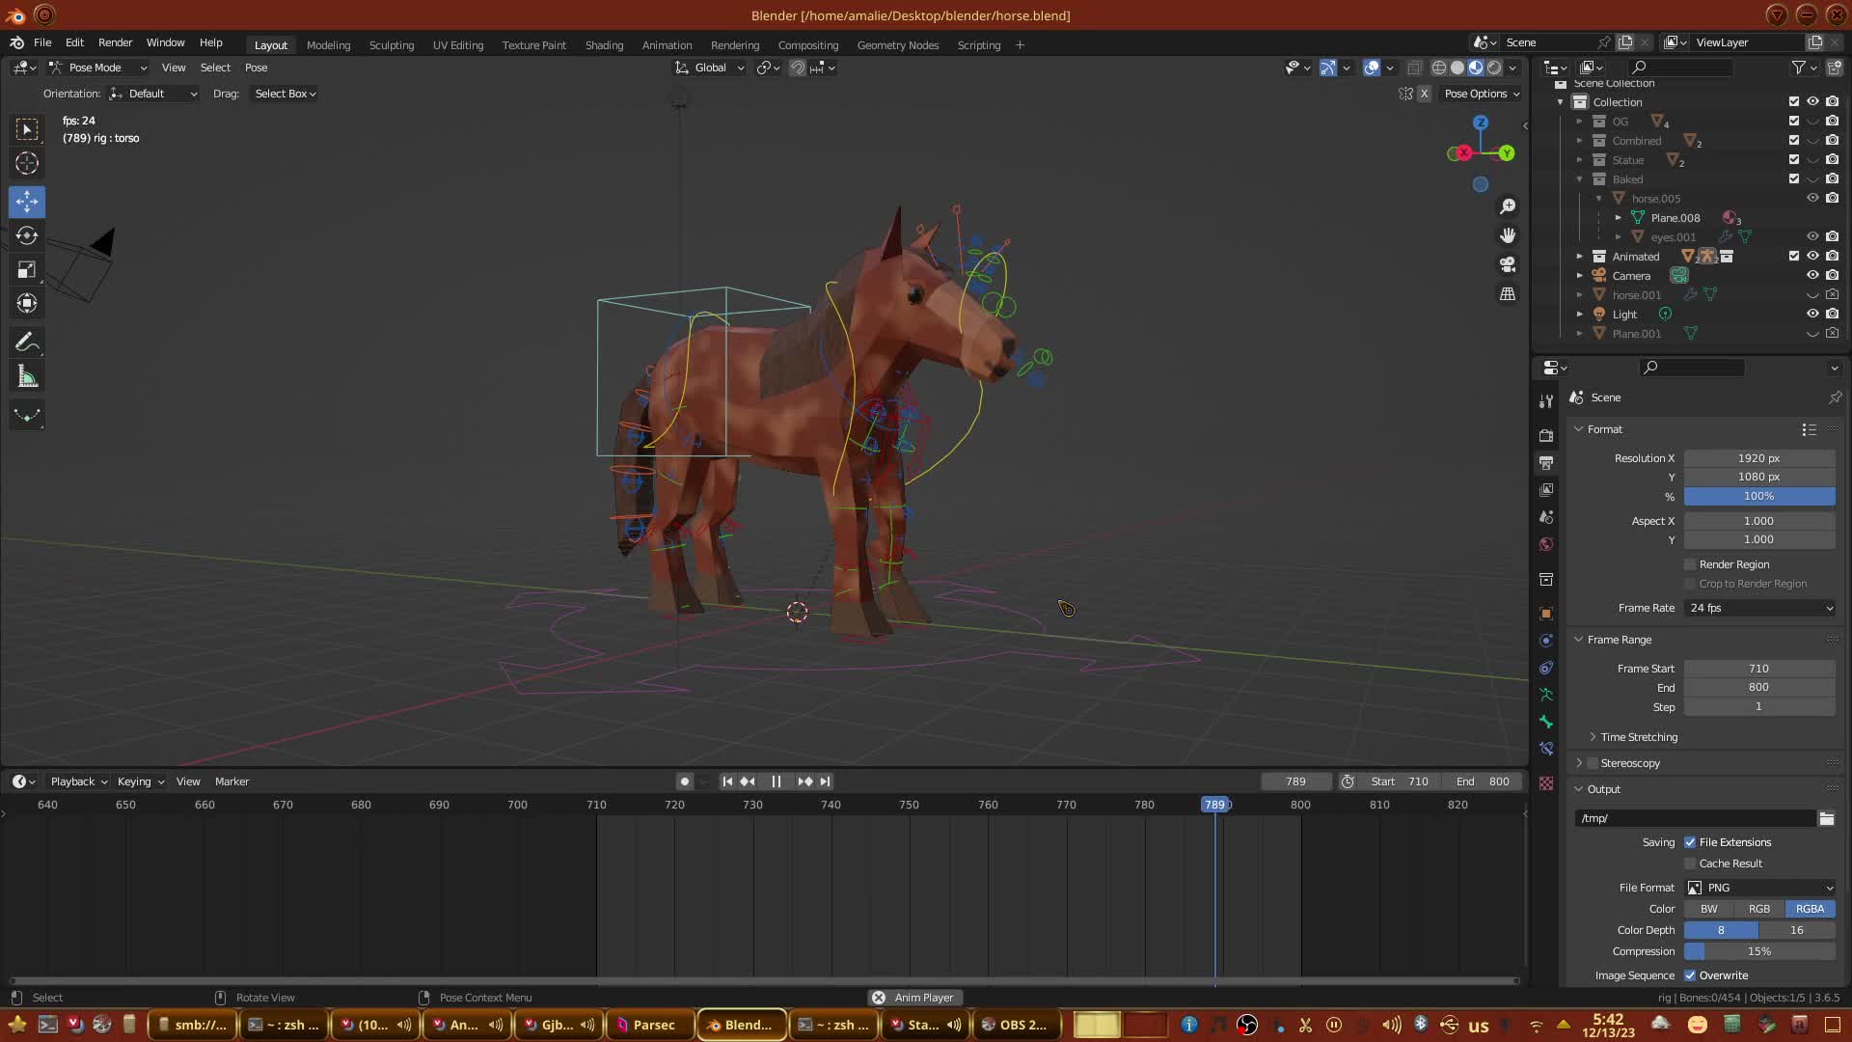This screenshot has height=1042, width=1852.
Task: Select the Annotate pencil tool
Action: [x=27, y=343]
